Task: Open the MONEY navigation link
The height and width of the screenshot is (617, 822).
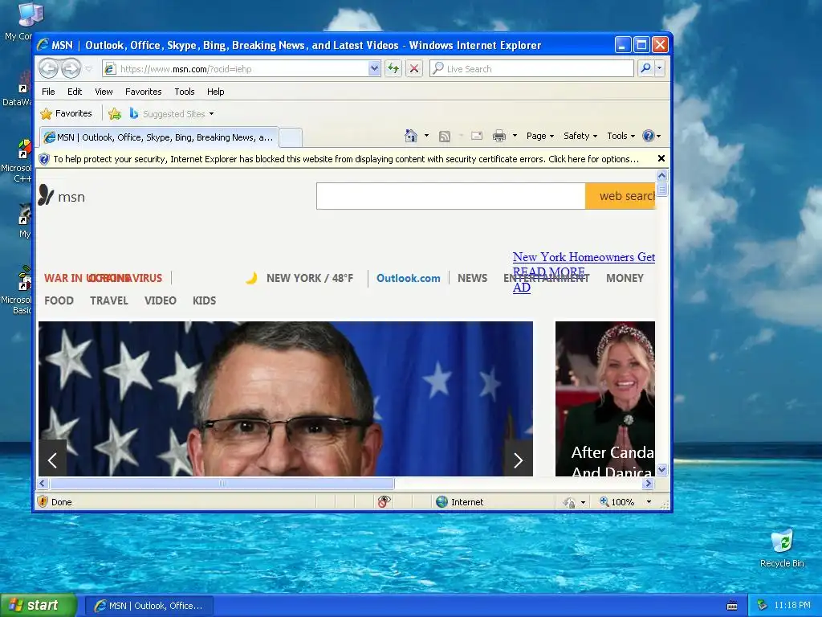Action: point(625,278)
